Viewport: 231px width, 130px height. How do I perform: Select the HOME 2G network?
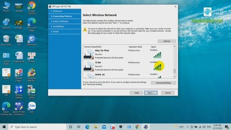click(128, 75)
